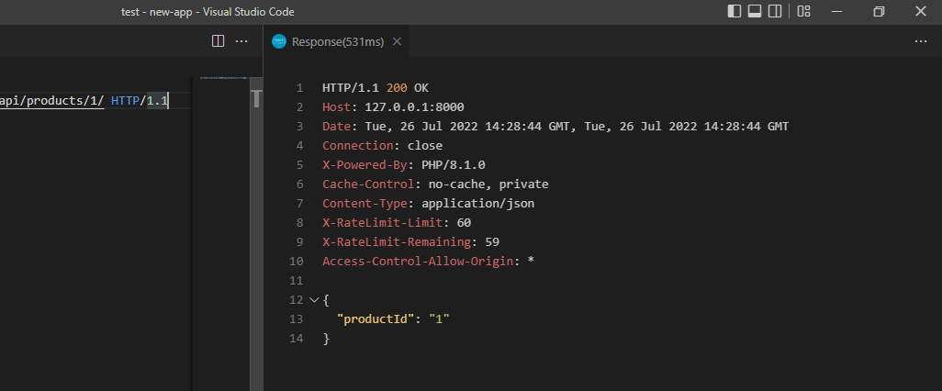
Task: Select the Response(531ms) tab
Action: [x=337, y=41]
